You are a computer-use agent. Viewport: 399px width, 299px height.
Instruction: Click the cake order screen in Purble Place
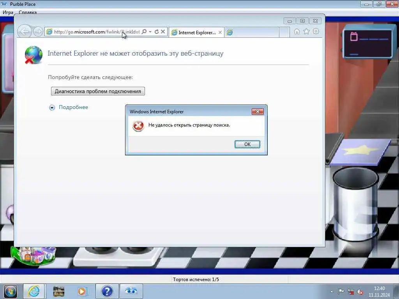tap(368, 44)
